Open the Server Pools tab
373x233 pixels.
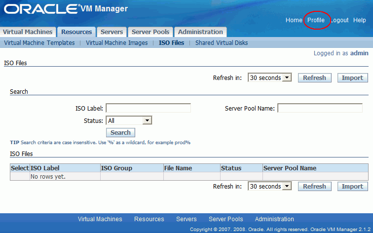(x=150, y=32)
